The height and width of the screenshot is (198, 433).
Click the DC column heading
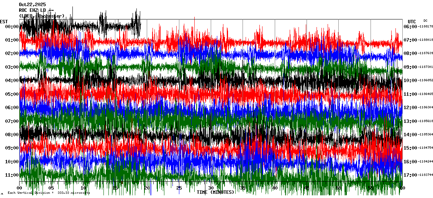tap(425, 20)
